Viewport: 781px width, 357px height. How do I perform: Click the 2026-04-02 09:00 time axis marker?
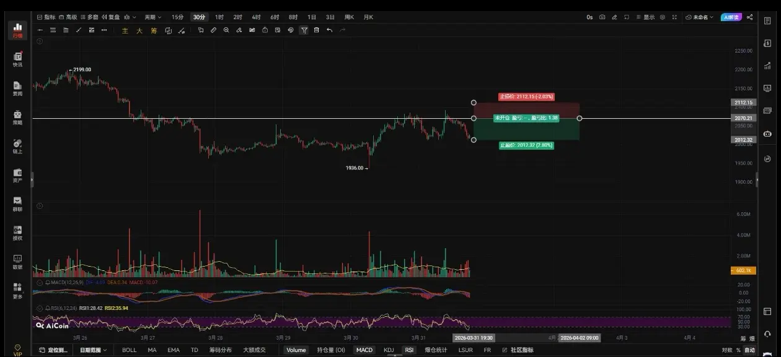579,338
